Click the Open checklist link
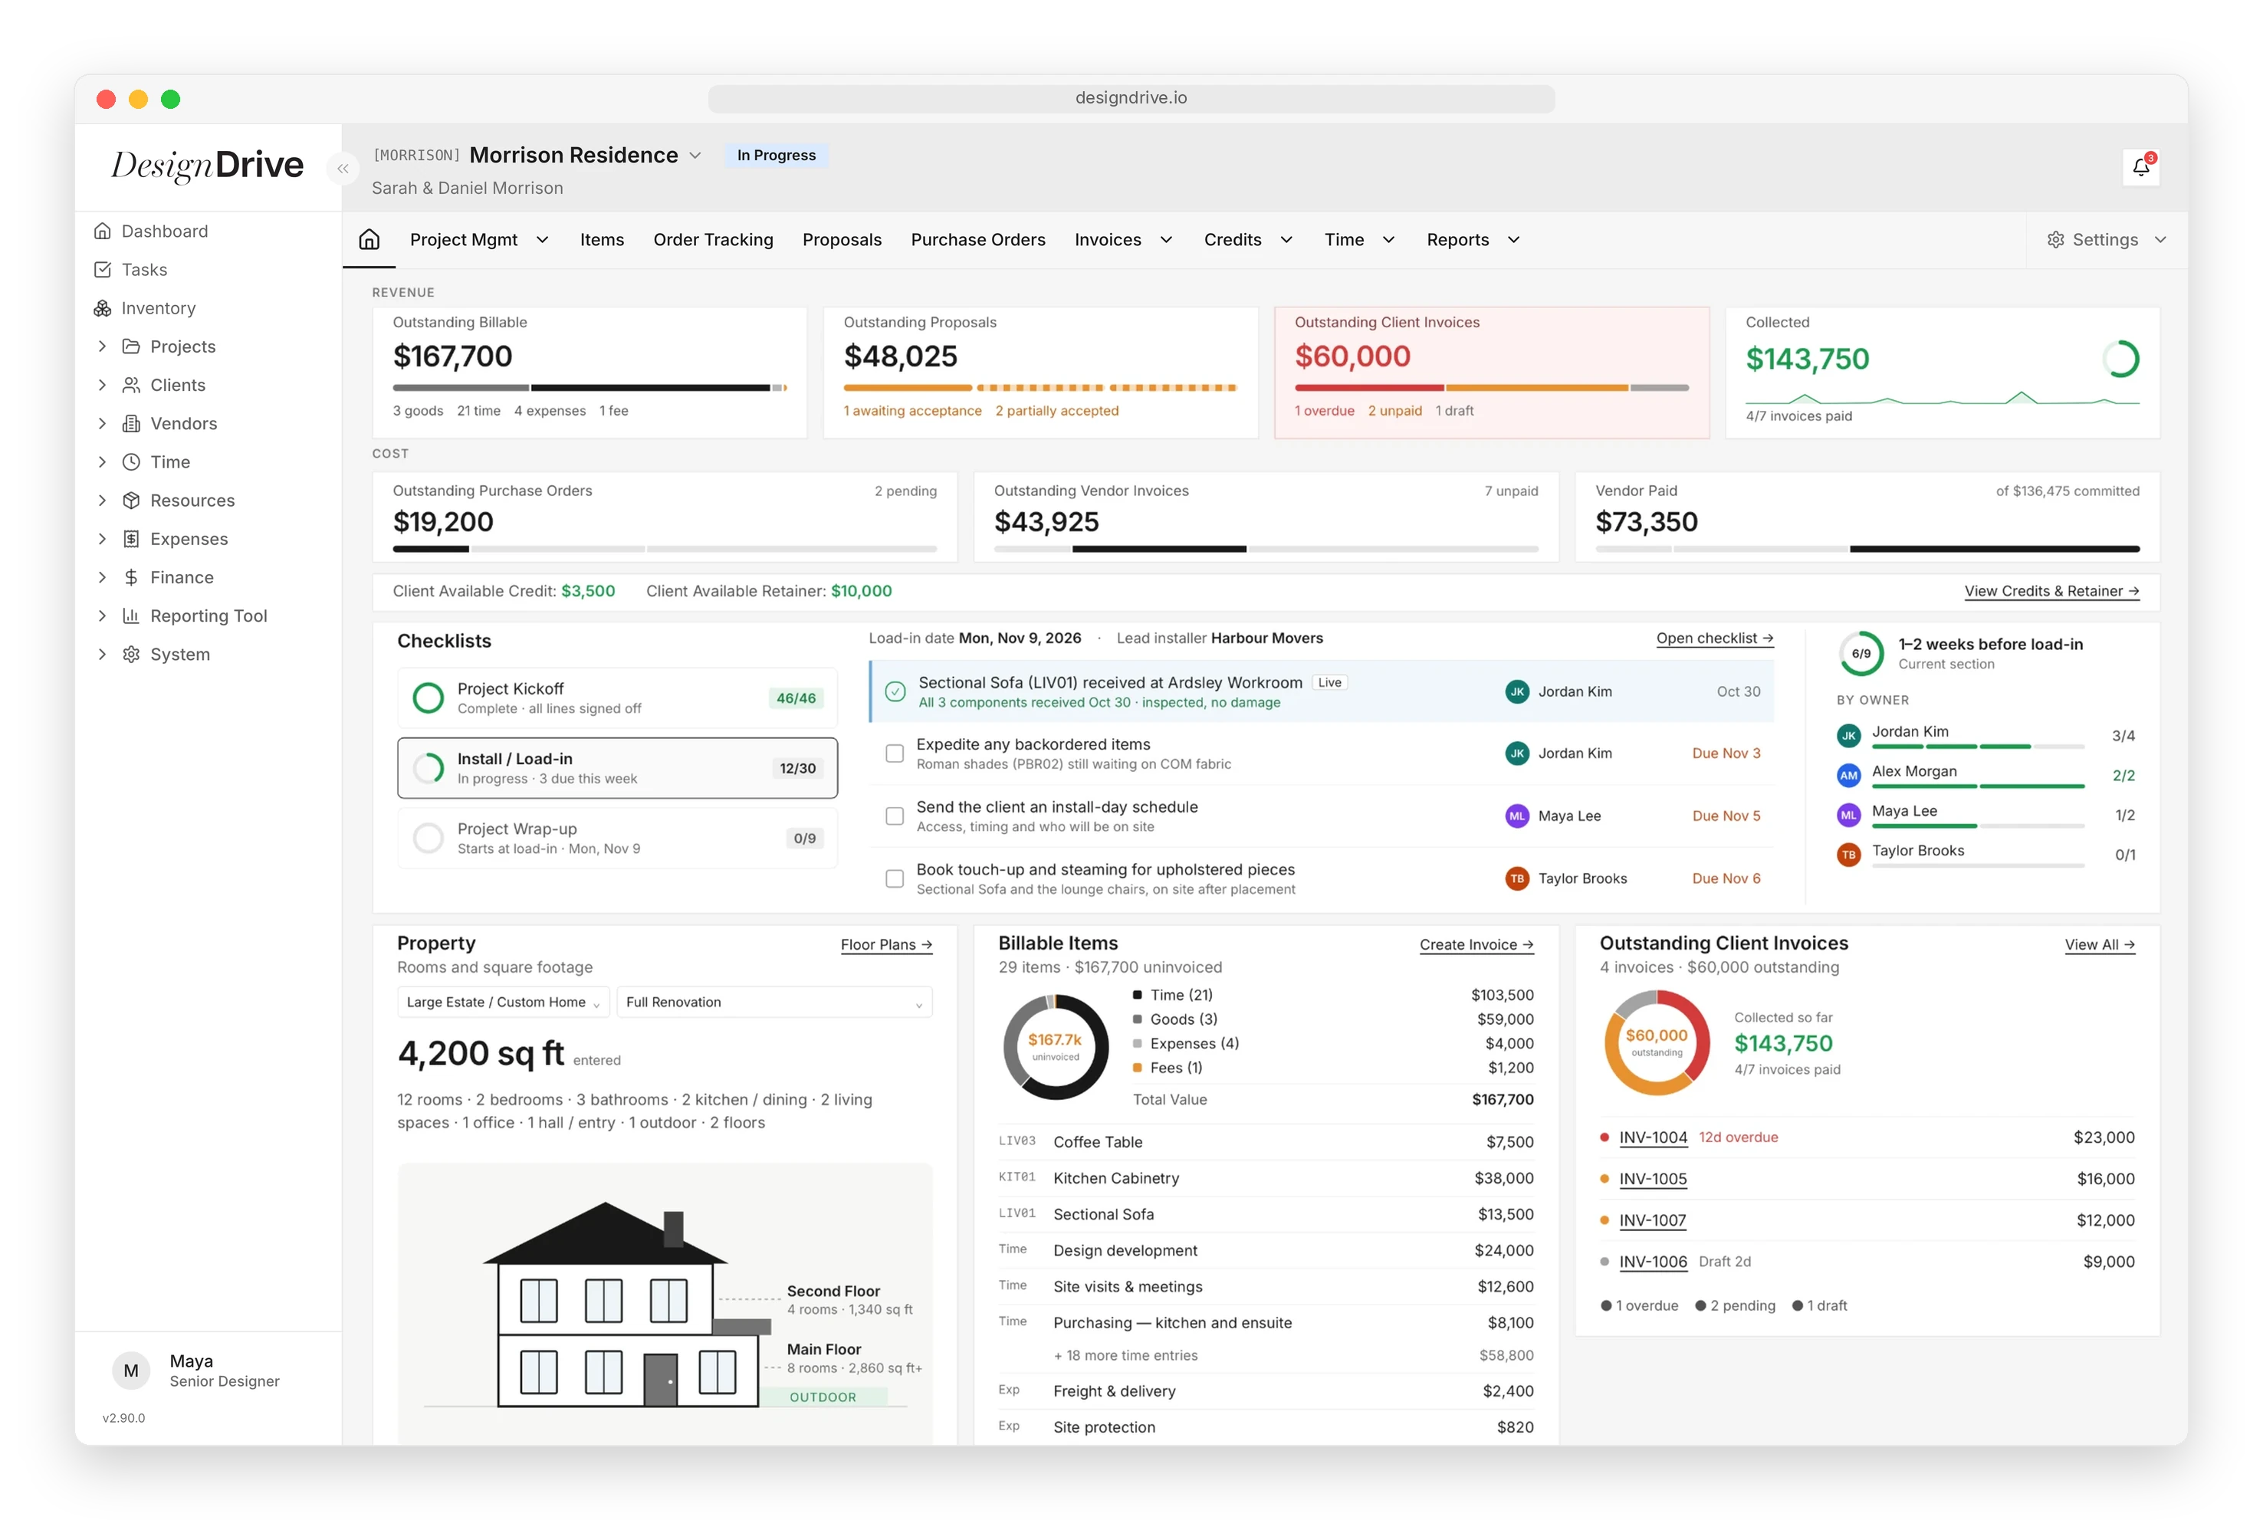Screen dimensions: 2263x1520 click(x=1714, y=638)
